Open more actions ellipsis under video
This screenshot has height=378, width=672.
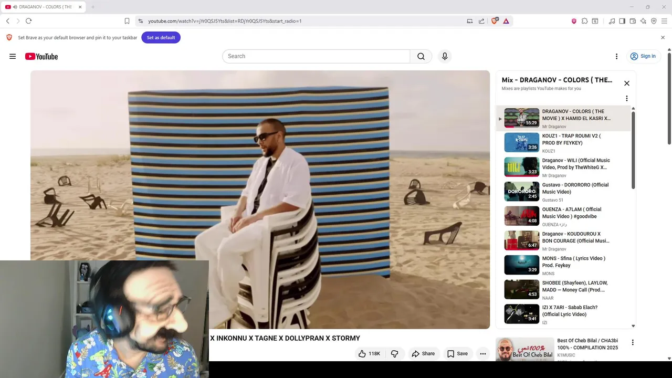pos(483,354)
